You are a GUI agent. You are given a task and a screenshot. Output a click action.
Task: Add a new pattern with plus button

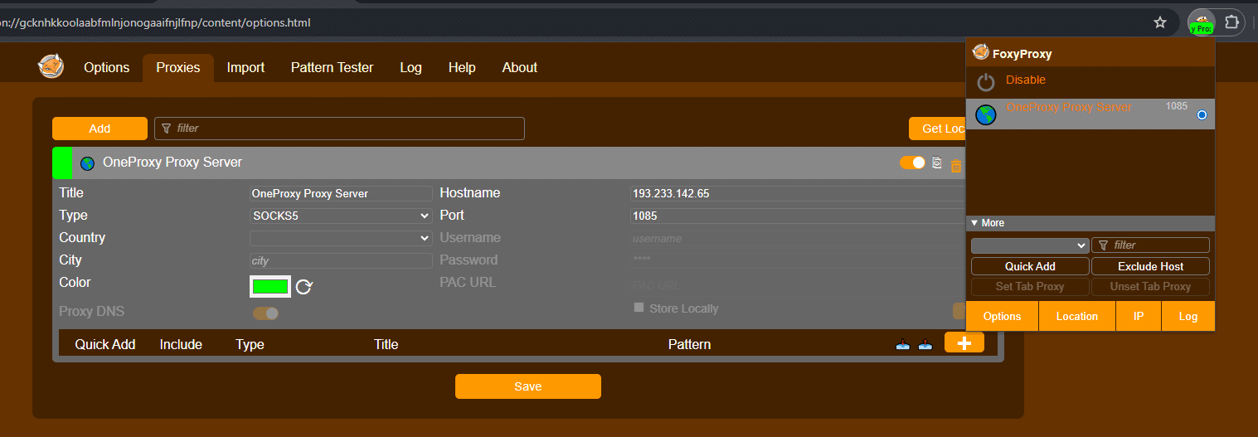[x=964, y=343]
